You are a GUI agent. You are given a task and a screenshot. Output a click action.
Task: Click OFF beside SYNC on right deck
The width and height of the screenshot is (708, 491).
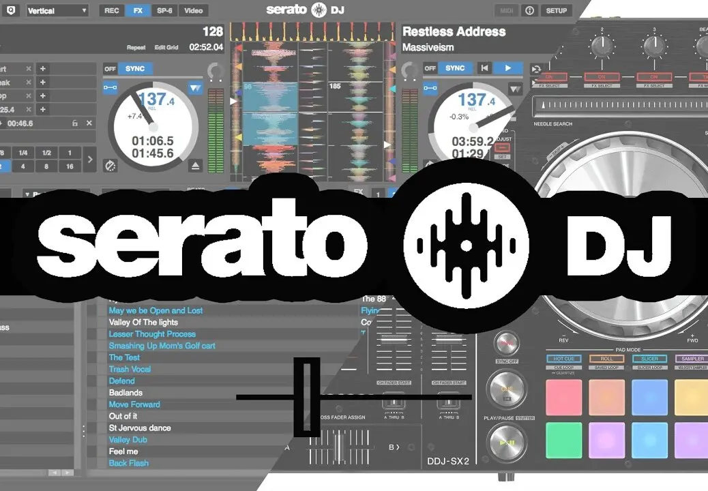(x=430, y=68)
